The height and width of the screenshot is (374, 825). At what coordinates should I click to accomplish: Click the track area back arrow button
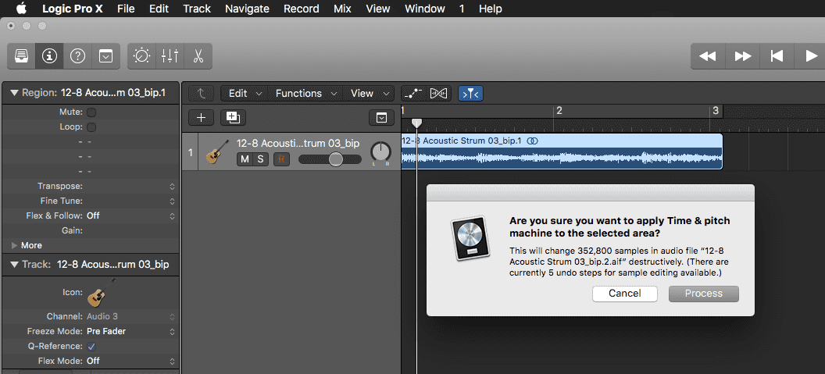(201, 94)
